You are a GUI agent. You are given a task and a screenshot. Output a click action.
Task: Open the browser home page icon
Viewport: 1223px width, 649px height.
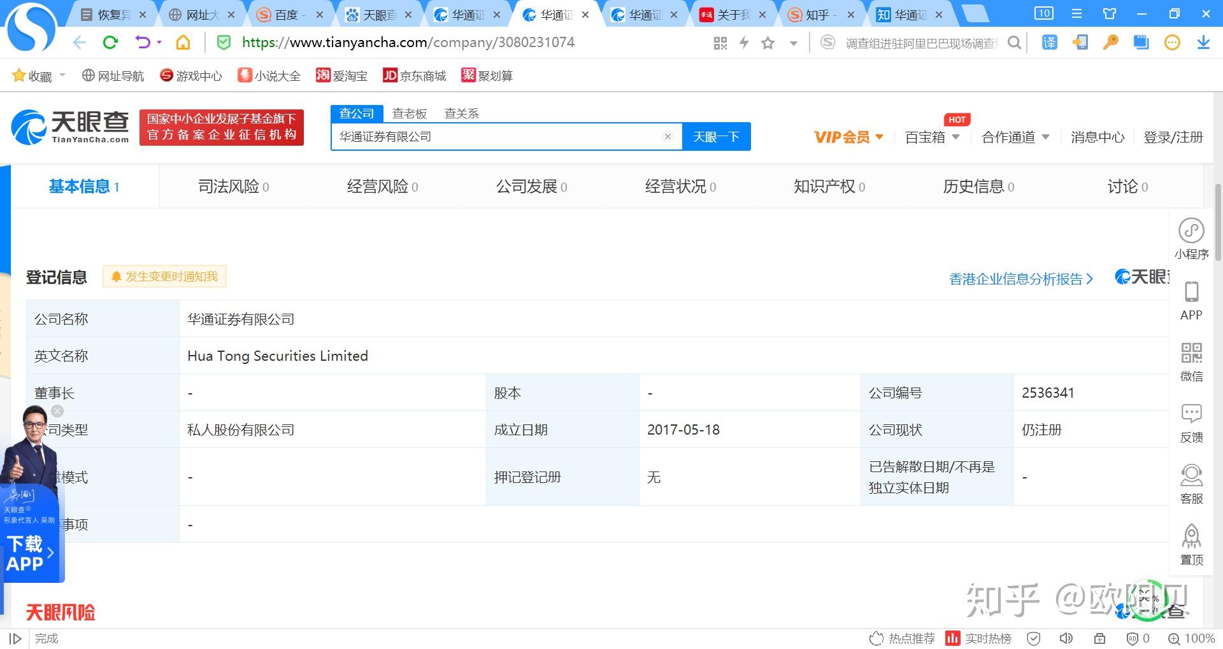(183, 43)
